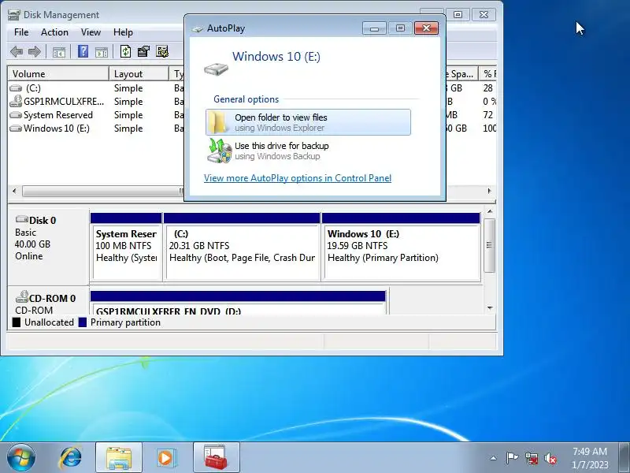Viewport: 630px width, 473px height.
Task: Launch Internet Explorer from taskbar
Action: pos(71,458)
